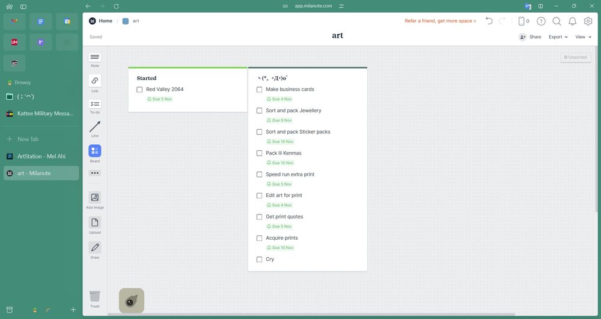
Task: Click the art breadcrumb
Action: 131,21
